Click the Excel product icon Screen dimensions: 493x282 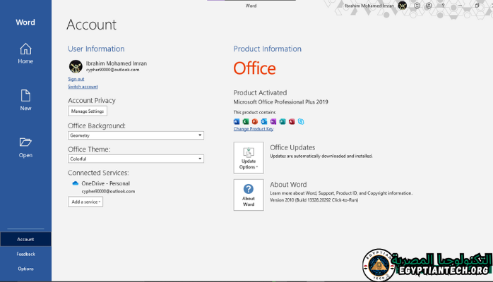tap(246, 122)
